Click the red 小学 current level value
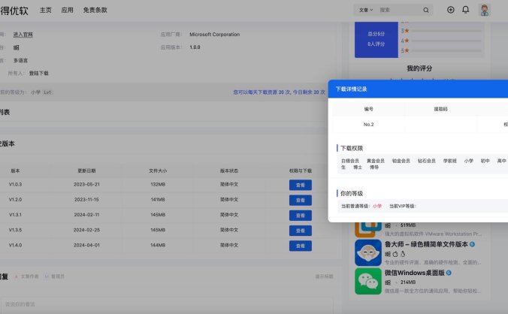The image size is (508, 314). tap(377, 206)
